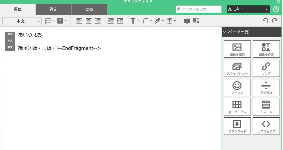
Task: Align text center
Action: tap(88, 21)
